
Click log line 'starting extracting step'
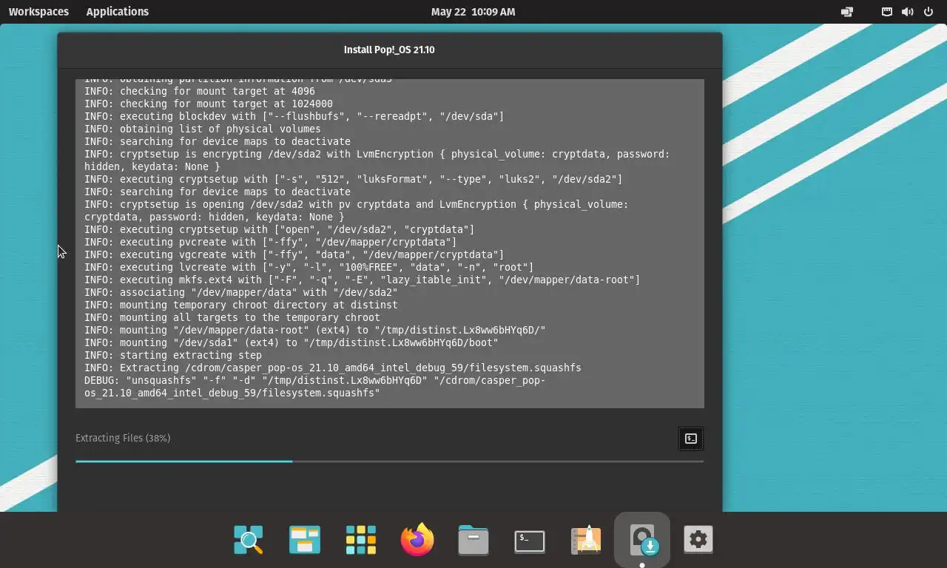(x=173, y=355)
